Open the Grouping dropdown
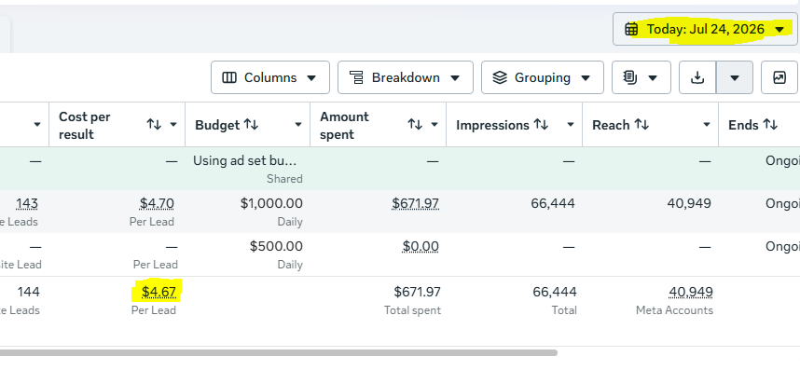Viewport: 800px width, 370px height. tap(543, 77)
